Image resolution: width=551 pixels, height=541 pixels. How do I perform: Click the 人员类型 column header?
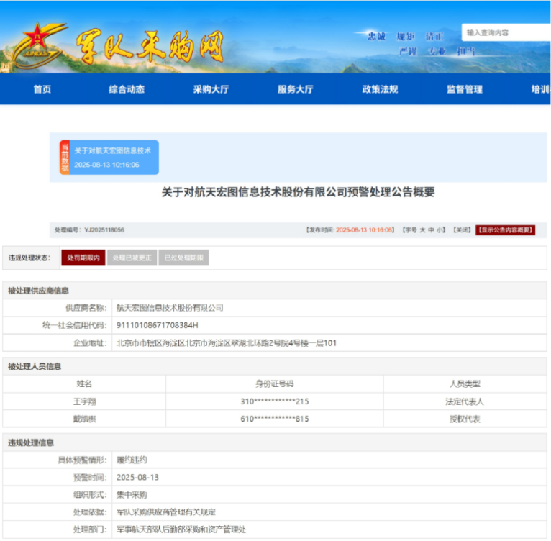coord(465,384)
